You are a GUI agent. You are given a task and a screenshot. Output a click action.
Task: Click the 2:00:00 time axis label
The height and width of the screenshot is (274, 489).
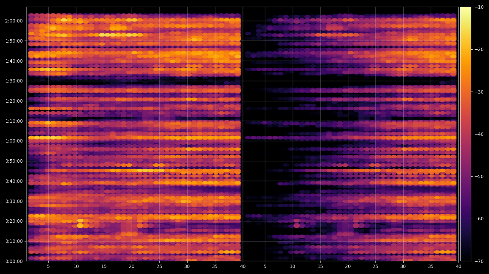tap(14, 21)
